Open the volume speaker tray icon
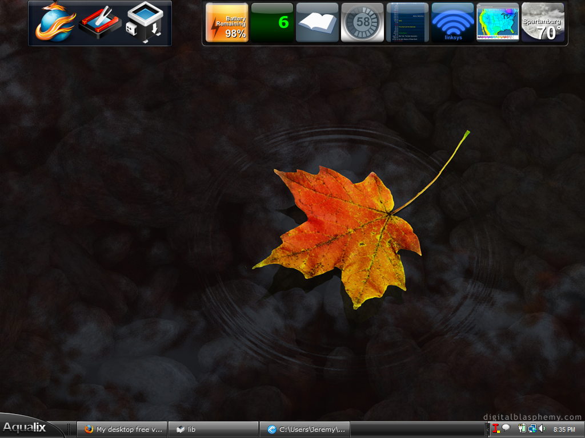Viewport: 585px width, 438px height. pos(542,429)
